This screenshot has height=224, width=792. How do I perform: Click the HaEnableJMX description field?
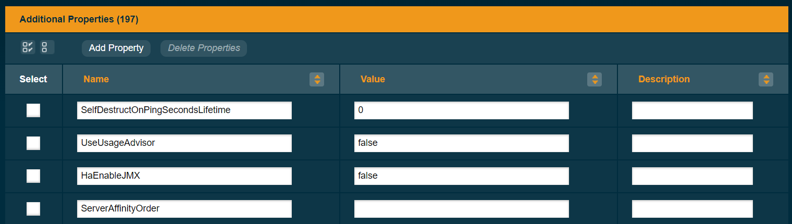click(x=692, y=176)
